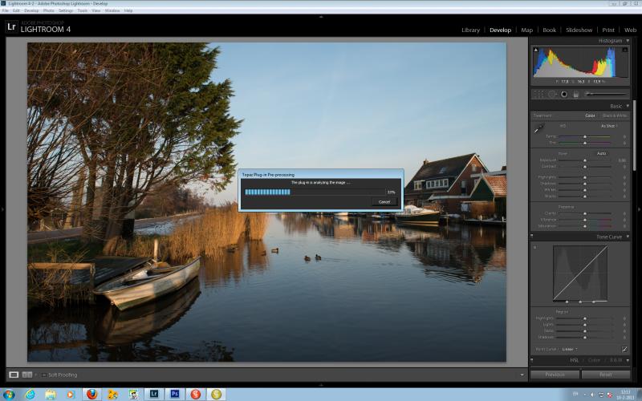Toggle the HSL panel on/off switch

pyautogui.click(x=532, y=360)
